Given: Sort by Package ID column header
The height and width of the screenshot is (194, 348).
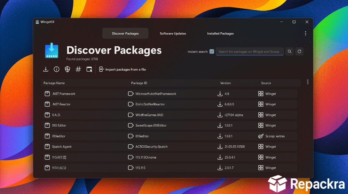Looking at the screenshot, I should click(139, 83).
